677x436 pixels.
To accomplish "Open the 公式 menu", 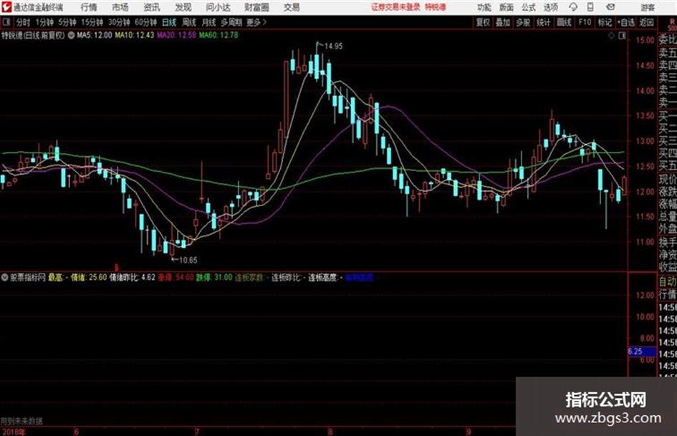I will 528,7.
